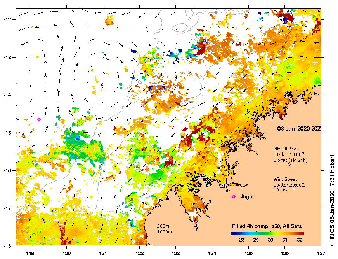Image resolution: width=338 pixels, height=259 pixels.
Task: Click latitude axis label -17
Action: pyautogui.click(x=7, y=208)
